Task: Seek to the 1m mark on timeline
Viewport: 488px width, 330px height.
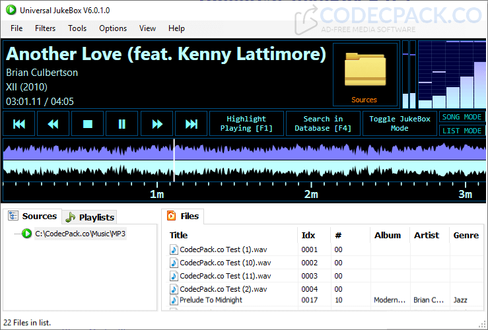Action: 157,194
